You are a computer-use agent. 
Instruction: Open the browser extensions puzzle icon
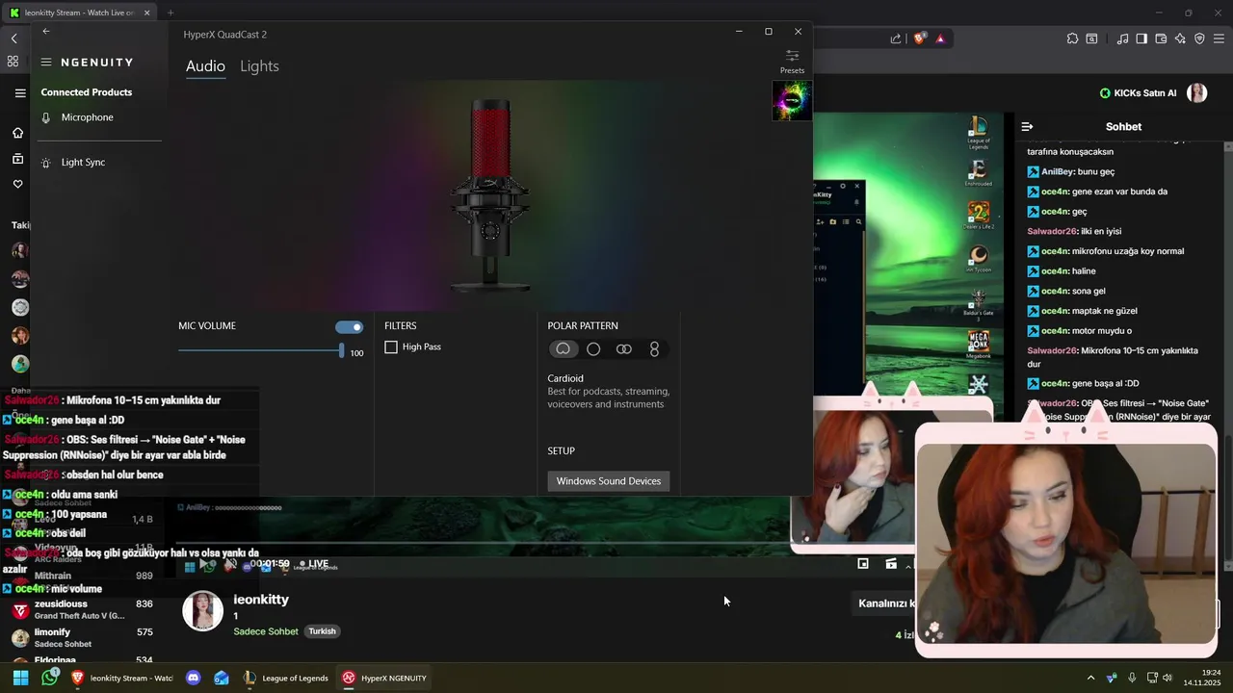tap(1072, 38)
